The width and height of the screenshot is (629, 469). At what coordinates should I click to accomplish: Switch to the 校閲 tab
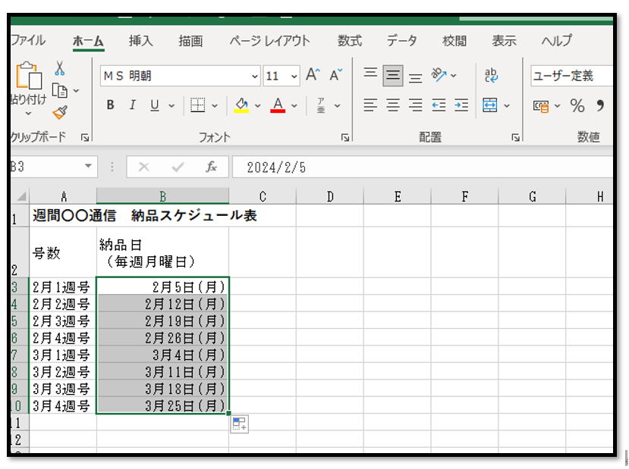(x=454, y=40)
